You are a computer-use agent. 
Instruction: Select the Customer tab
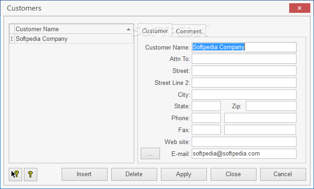[x=155, y=31]
